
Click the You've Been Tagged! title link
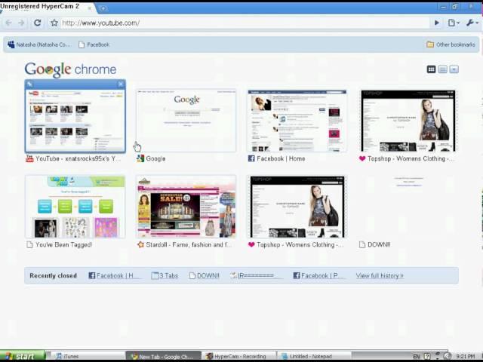[63, 244]
